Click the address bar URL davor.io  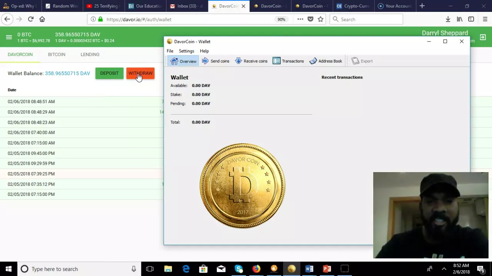point(139,20)
